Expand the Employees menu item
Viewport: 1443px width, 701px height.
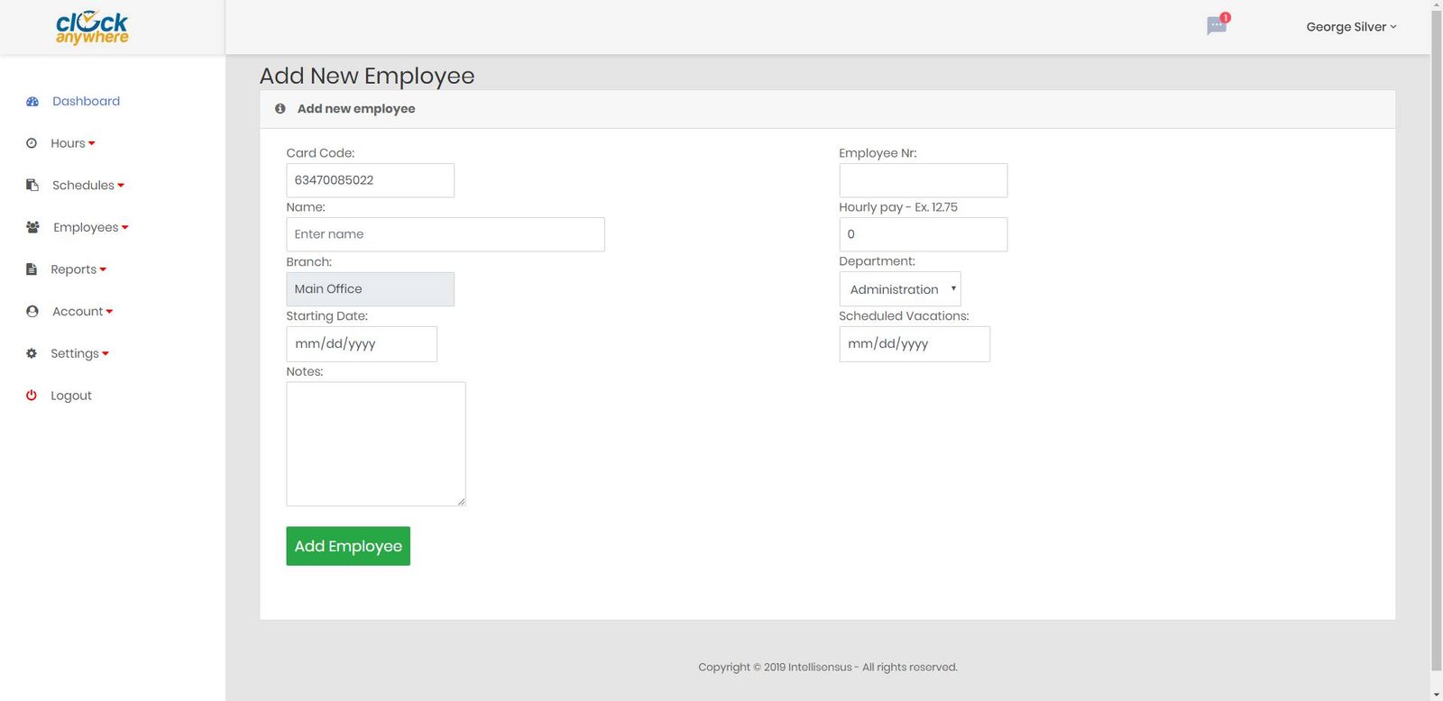(90, 227)
